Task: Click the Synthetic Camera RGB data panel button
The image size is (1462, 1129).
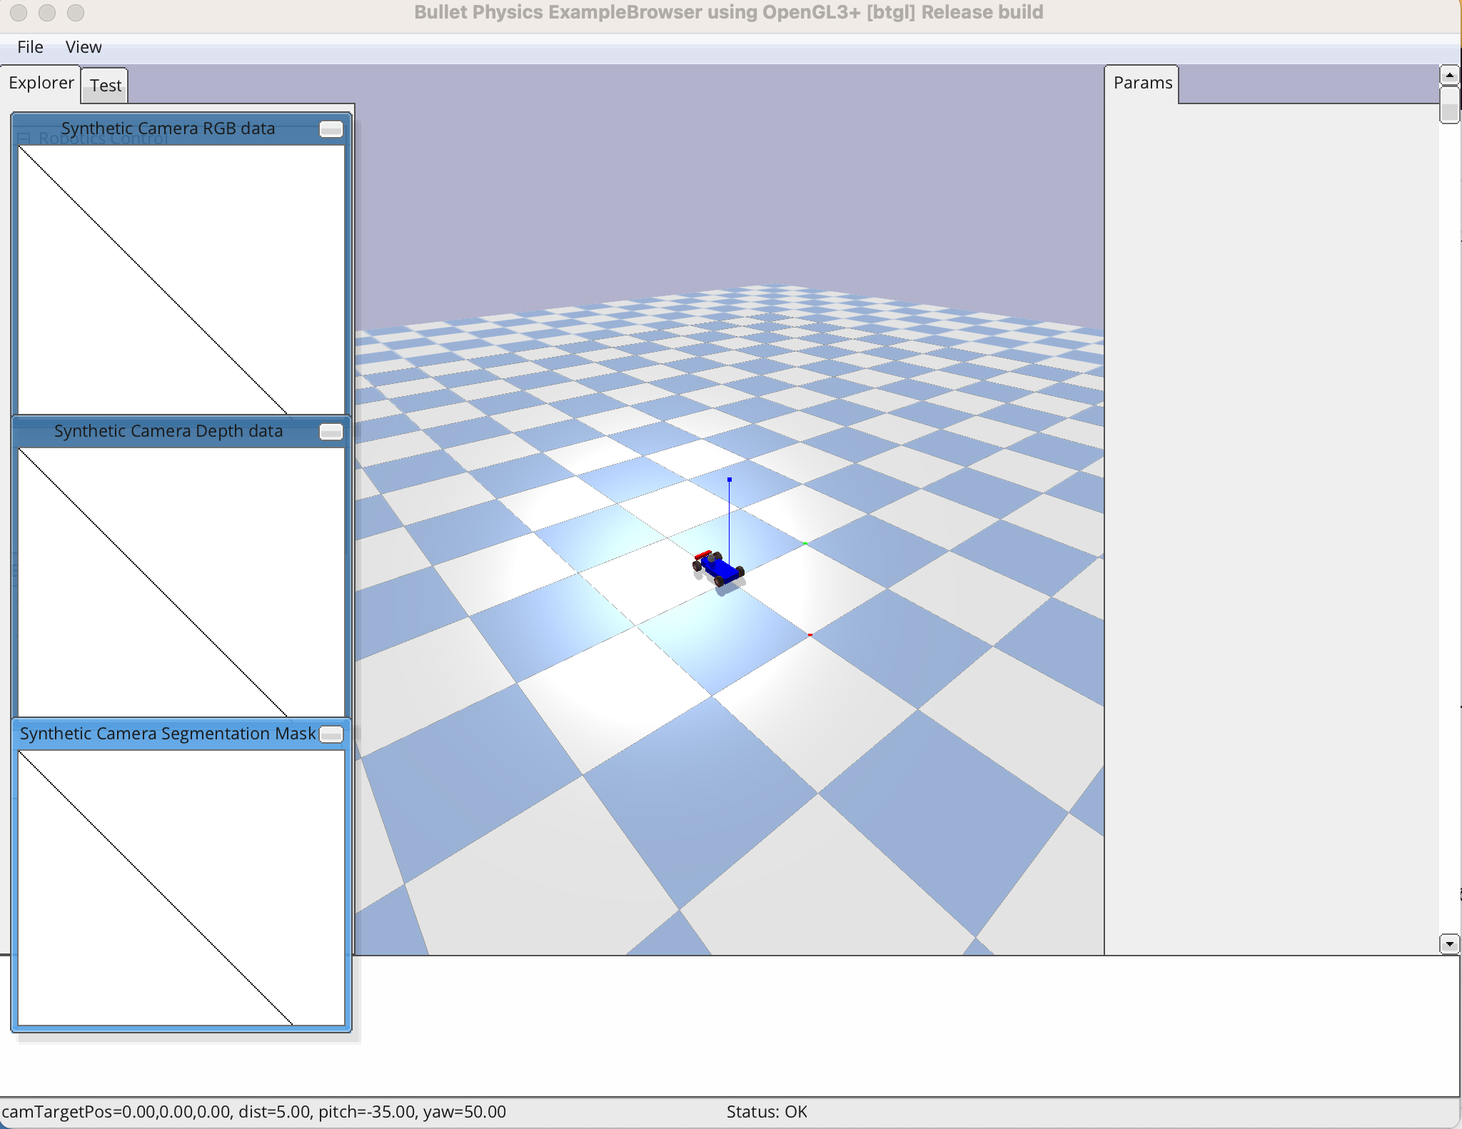Action: click(x=331, y=129)
